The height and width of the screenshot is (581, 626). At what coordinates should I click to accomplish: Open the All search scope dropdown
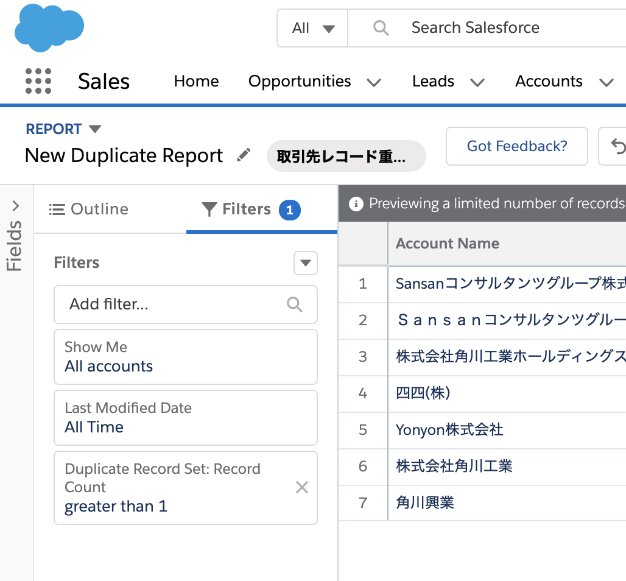[x=313, y=28]
